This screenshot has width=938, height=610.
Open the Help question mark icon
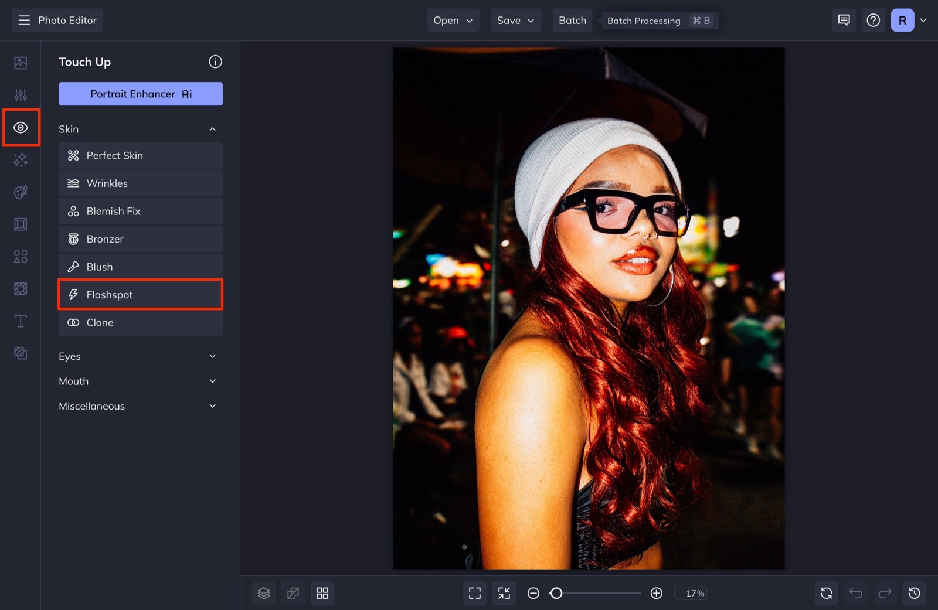click(x=874, y=20)
